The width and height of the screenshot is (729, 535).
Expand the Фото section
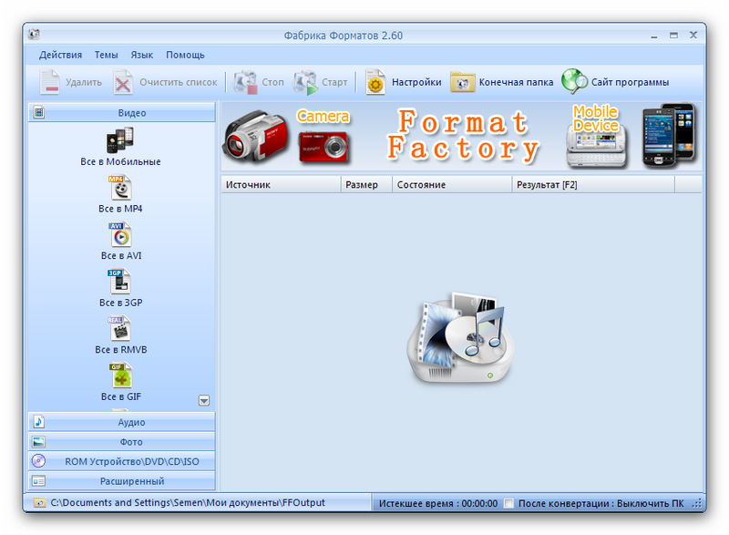(122, 441)
